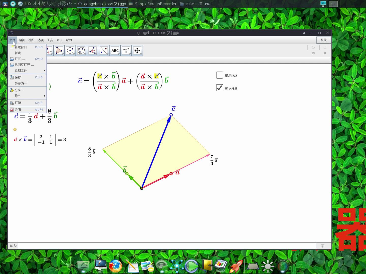Expand 导出 export submenu
366x274 pixels.
(27, 96)
